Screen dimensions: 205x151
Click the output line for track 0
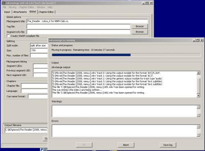[x=106, y=73]
